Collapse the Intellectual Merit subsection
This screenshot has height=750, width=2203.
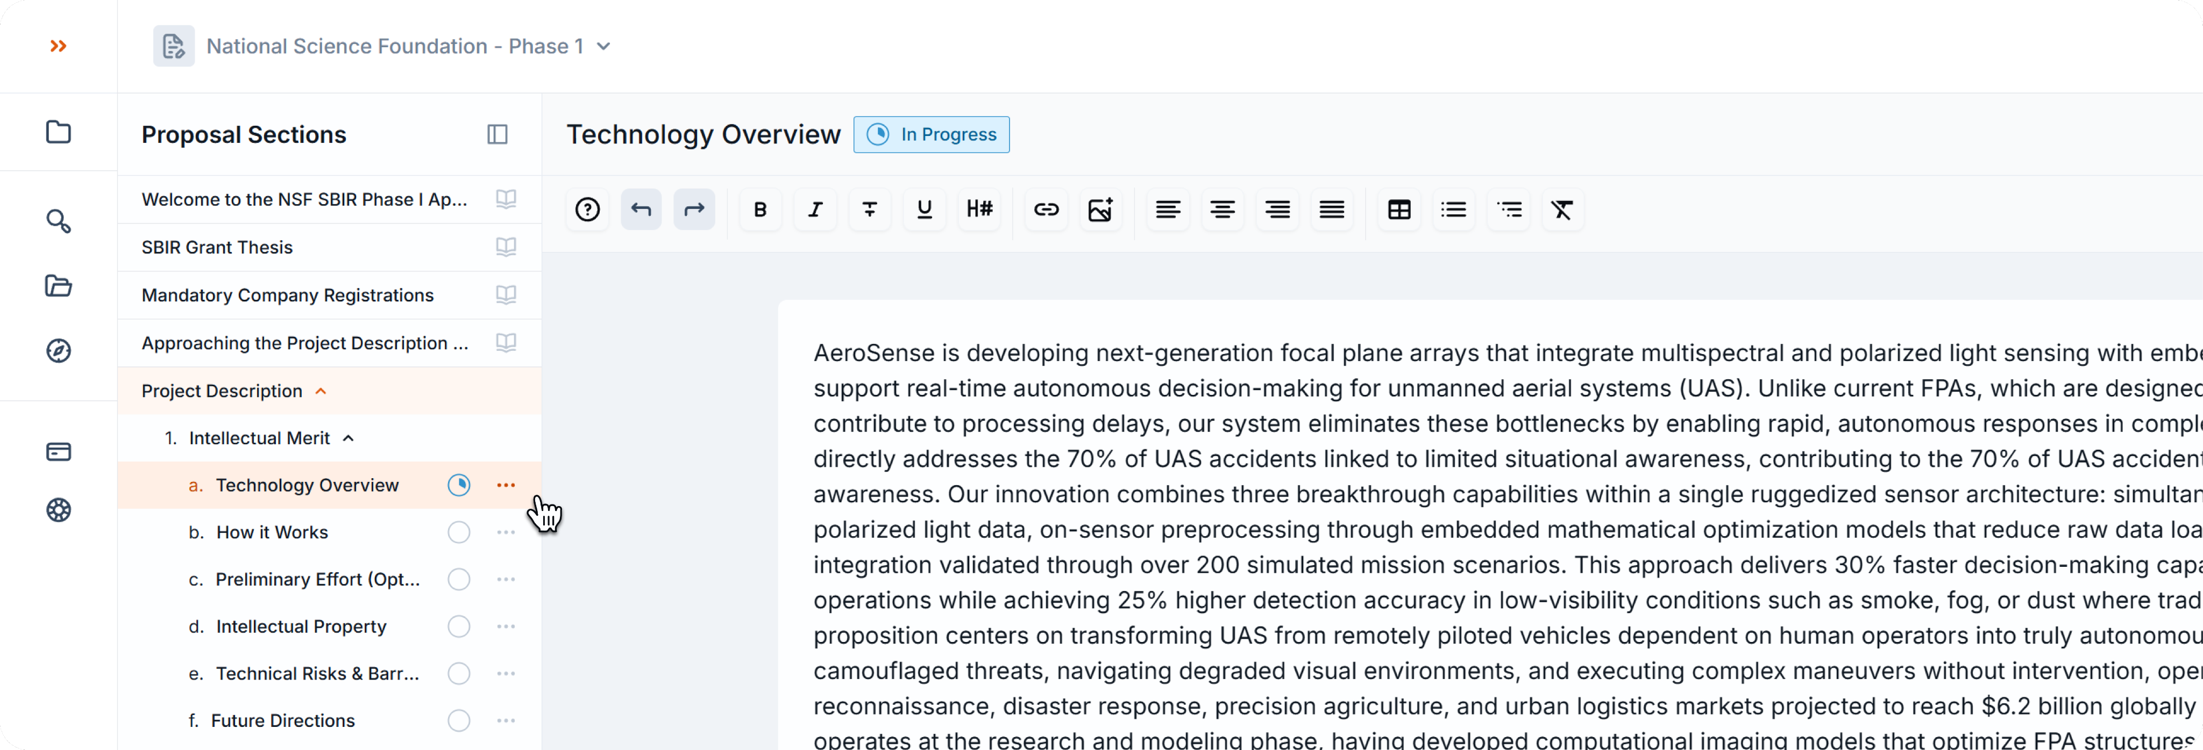pos(348,438)
